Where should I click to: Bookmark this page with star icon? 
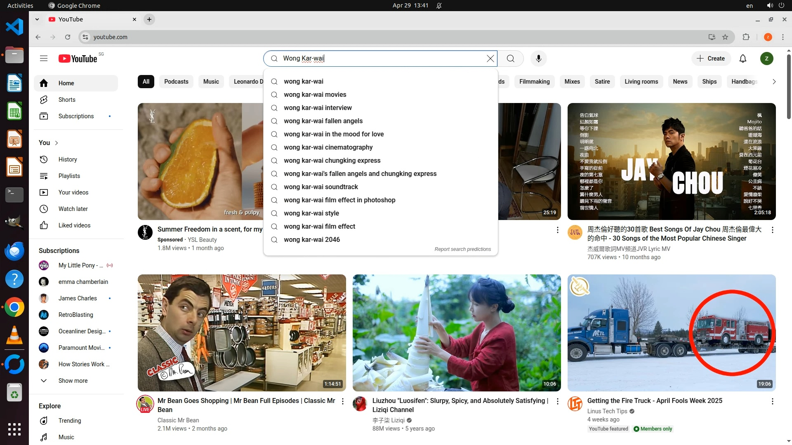pyautogui.click(x=725, y=37)
